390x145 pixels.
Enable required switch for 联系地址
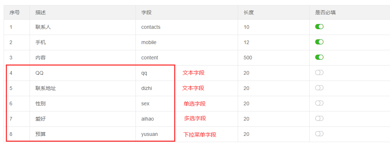(x=319, y=88)
